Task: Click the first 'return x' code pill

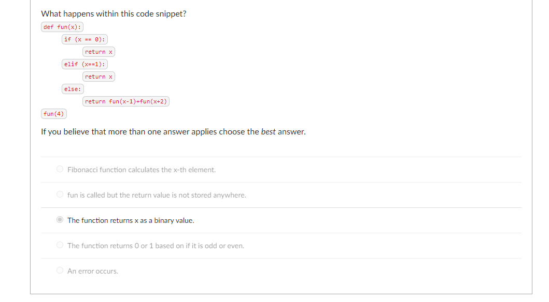Action: coord(98,51)
